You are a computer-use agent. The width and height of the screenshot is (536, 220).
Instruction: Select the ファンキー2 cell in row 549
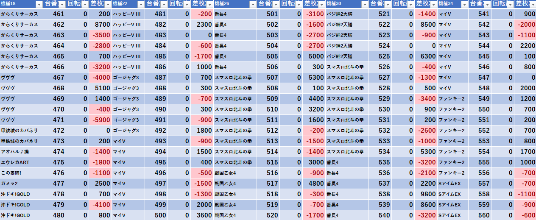(453, 99)
